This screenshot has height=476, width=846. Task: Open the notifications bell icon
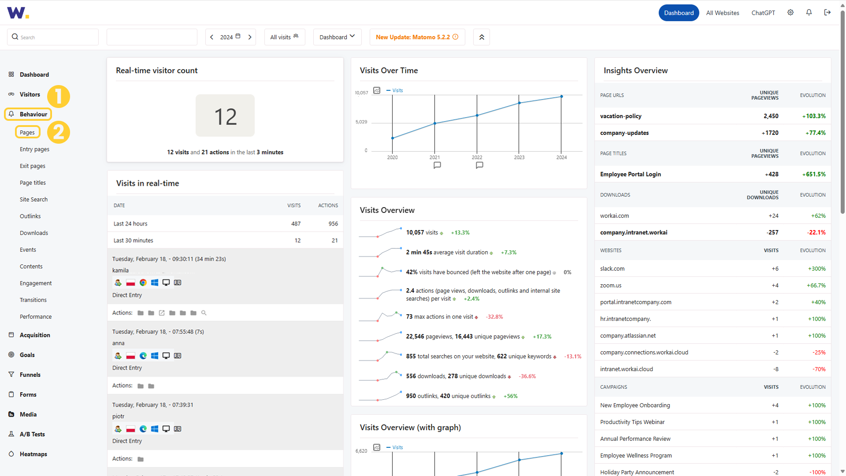[x=809, y=13]
